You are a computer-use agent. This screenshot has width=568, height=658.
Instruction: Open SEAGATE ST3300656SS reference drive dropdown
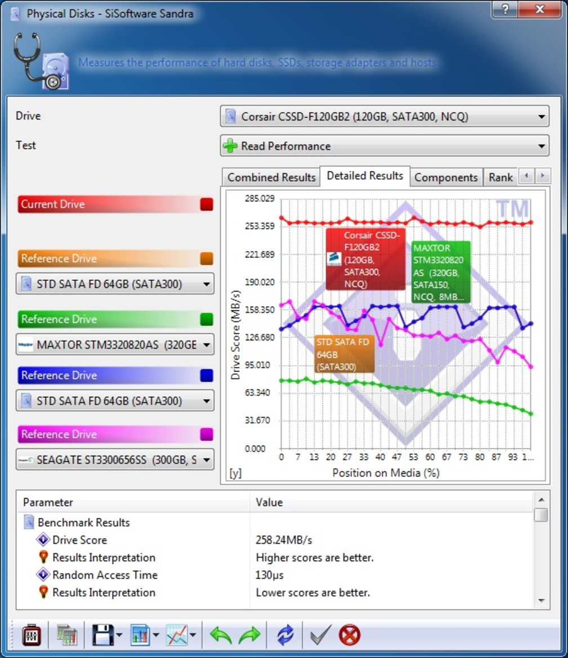115,459
